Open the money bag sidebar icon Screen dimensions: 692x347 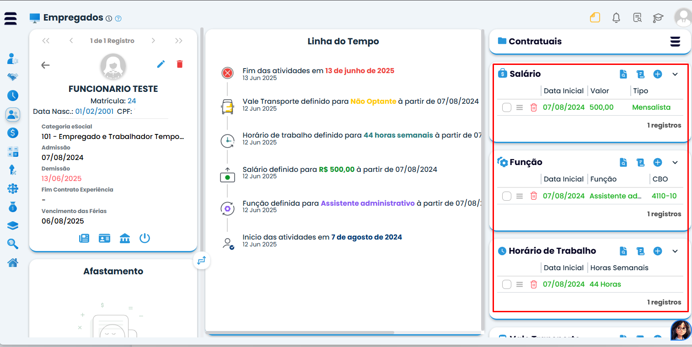(13, 207)
